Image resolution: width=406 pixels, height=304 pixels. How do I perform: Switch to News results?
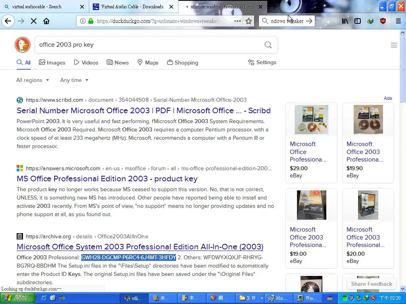click(x=117, y=63)
